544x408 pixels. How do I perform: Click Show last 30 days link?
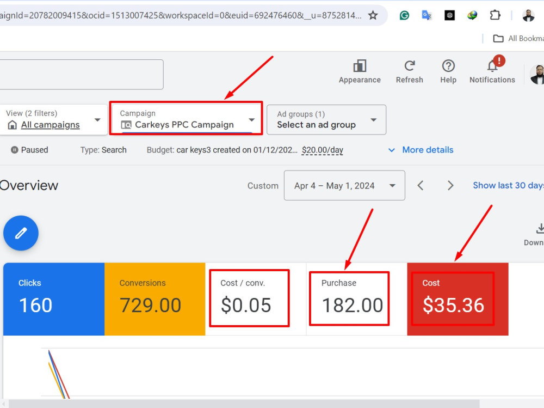pos(508,185)
